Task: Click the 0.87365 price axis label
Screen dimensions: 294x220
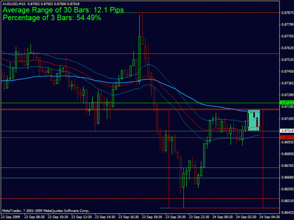Action: tap(287, 83)
